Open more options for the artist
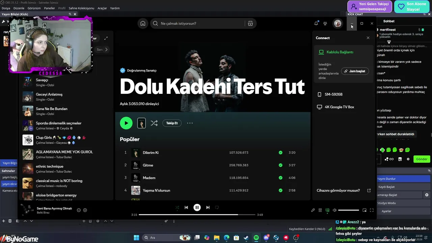 pyautogui.click(x=190, y=123)
